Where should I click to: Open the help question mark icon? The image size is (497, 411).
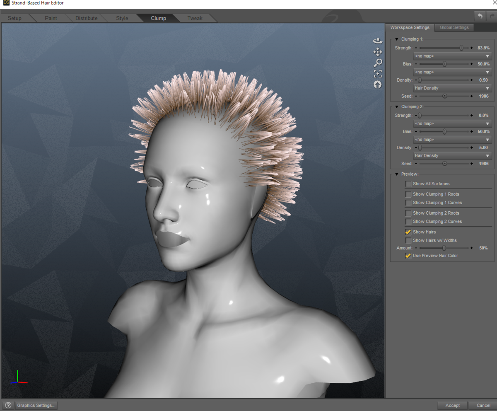click(x=8, y=405)
